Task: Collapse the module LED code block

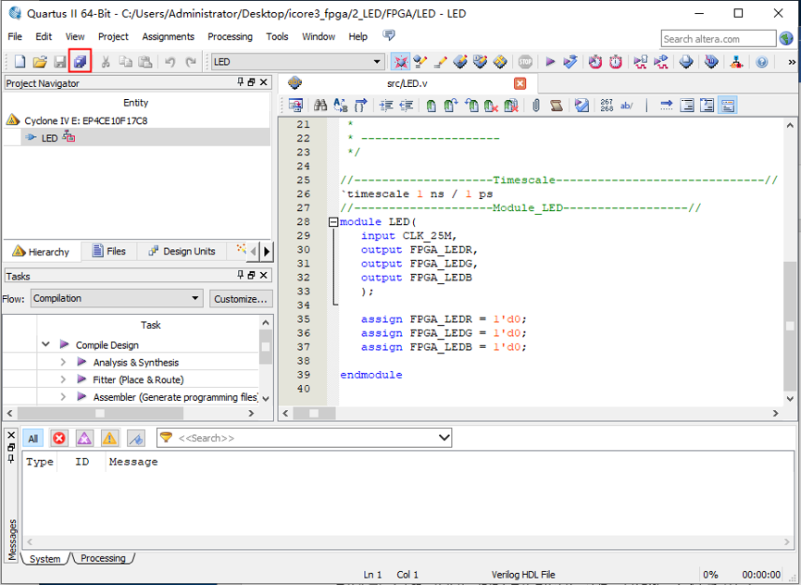Action: point(333,222)
